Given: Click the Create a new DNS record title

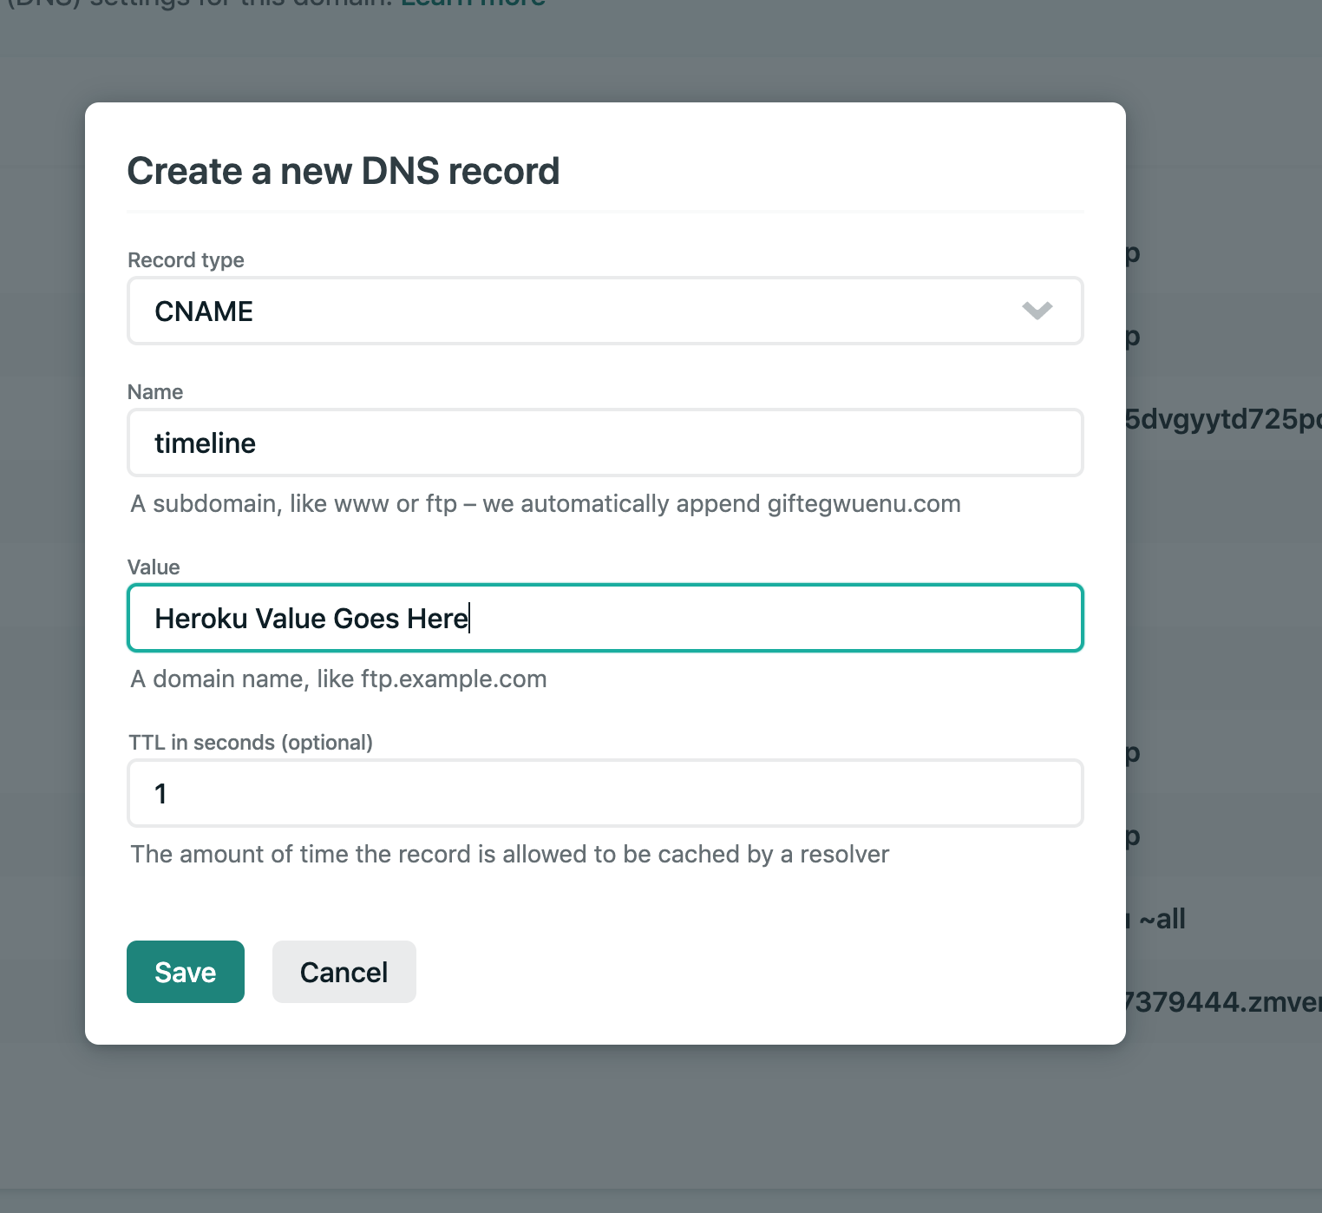Looking at the screenshot, I should coord(344,171).
